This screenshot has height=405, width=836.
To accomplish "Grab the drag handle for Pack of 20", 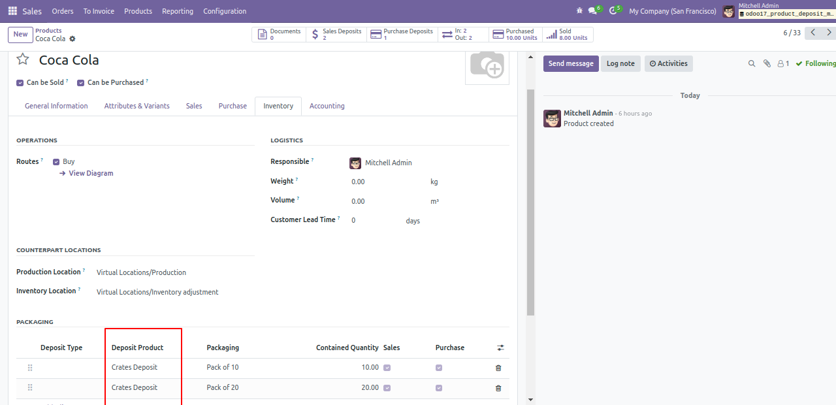I will tap(30, 387).
